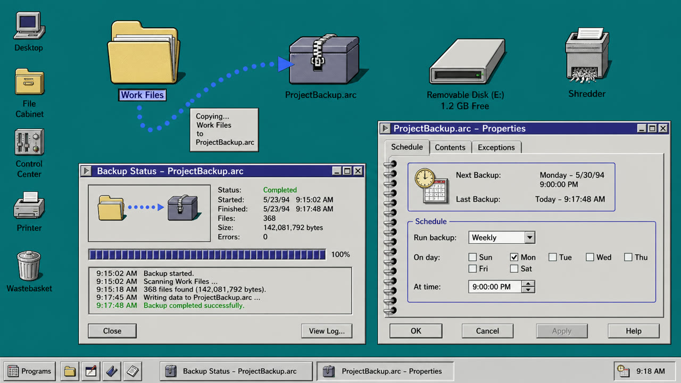The height and width of the screenshot is (383, 681).
Task: Switch to ProjectBackup.arc Properties taskbar button
Action: point(386,371)
